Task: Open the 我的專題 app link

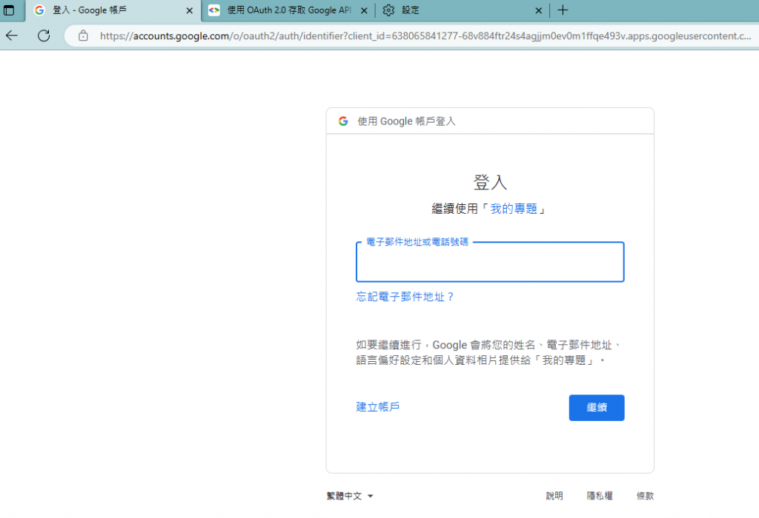Action: 514,209
